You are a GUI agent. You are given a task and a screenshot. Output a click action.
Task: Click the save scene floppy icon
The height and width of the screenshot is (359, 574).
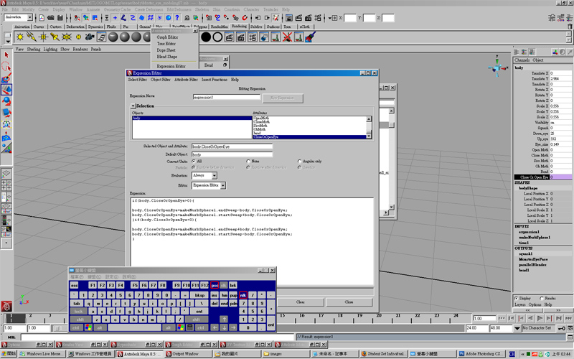click(60, 17)
